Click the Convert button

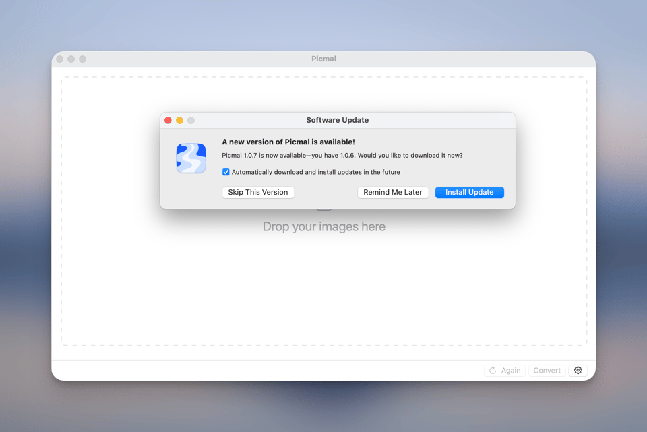pyautogui.click(x=547, y=370)
